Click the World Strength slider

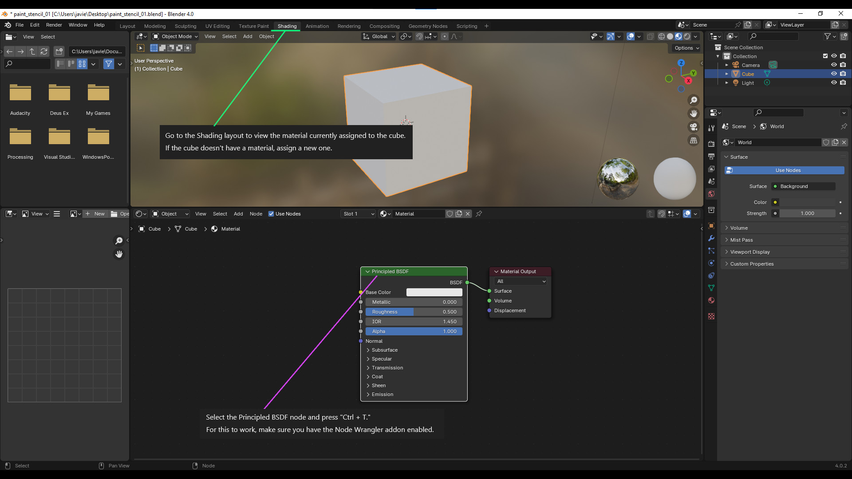click(x=808, y=213)
